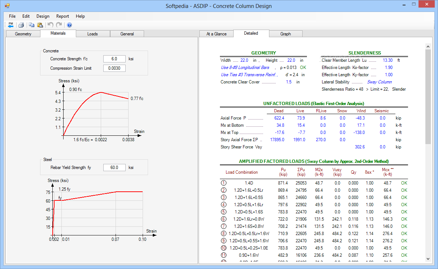Select the Detailed results tab
Screen dimensions: 438x269
pos(251,33)
